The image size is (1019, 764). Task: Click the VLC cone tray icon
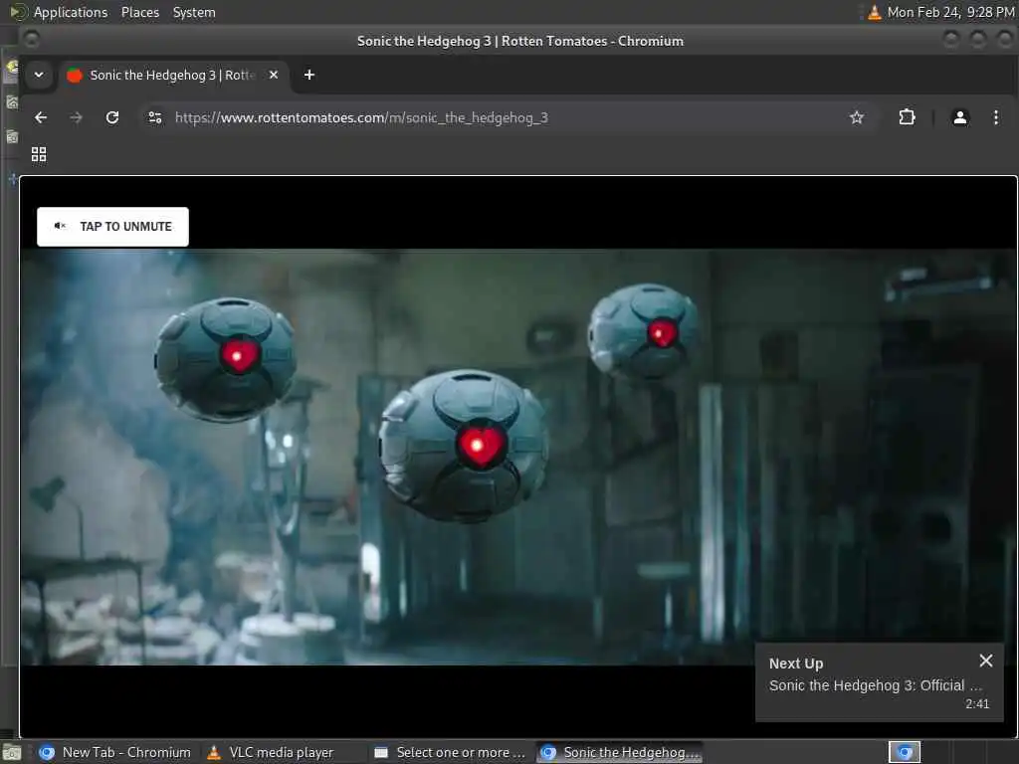(x=874, y=12)
